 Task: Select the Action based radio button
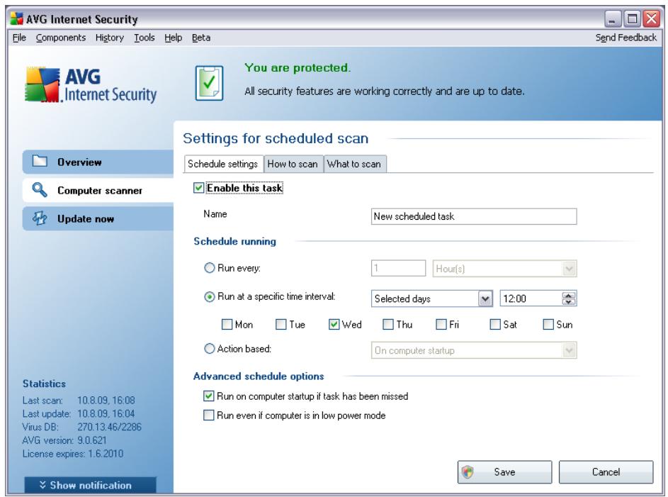point(209,349)
